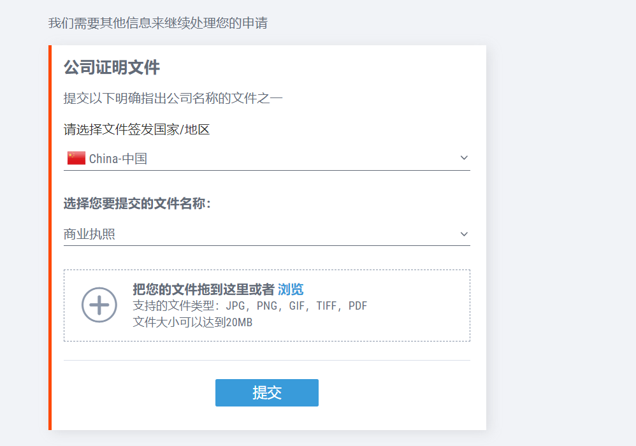Click the underline beneath the country field

click(267, 170)
